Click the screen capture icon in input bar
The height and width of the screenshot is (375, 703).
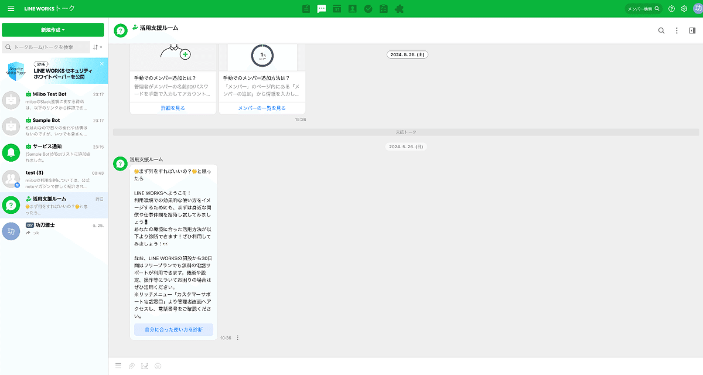point(144,366)
